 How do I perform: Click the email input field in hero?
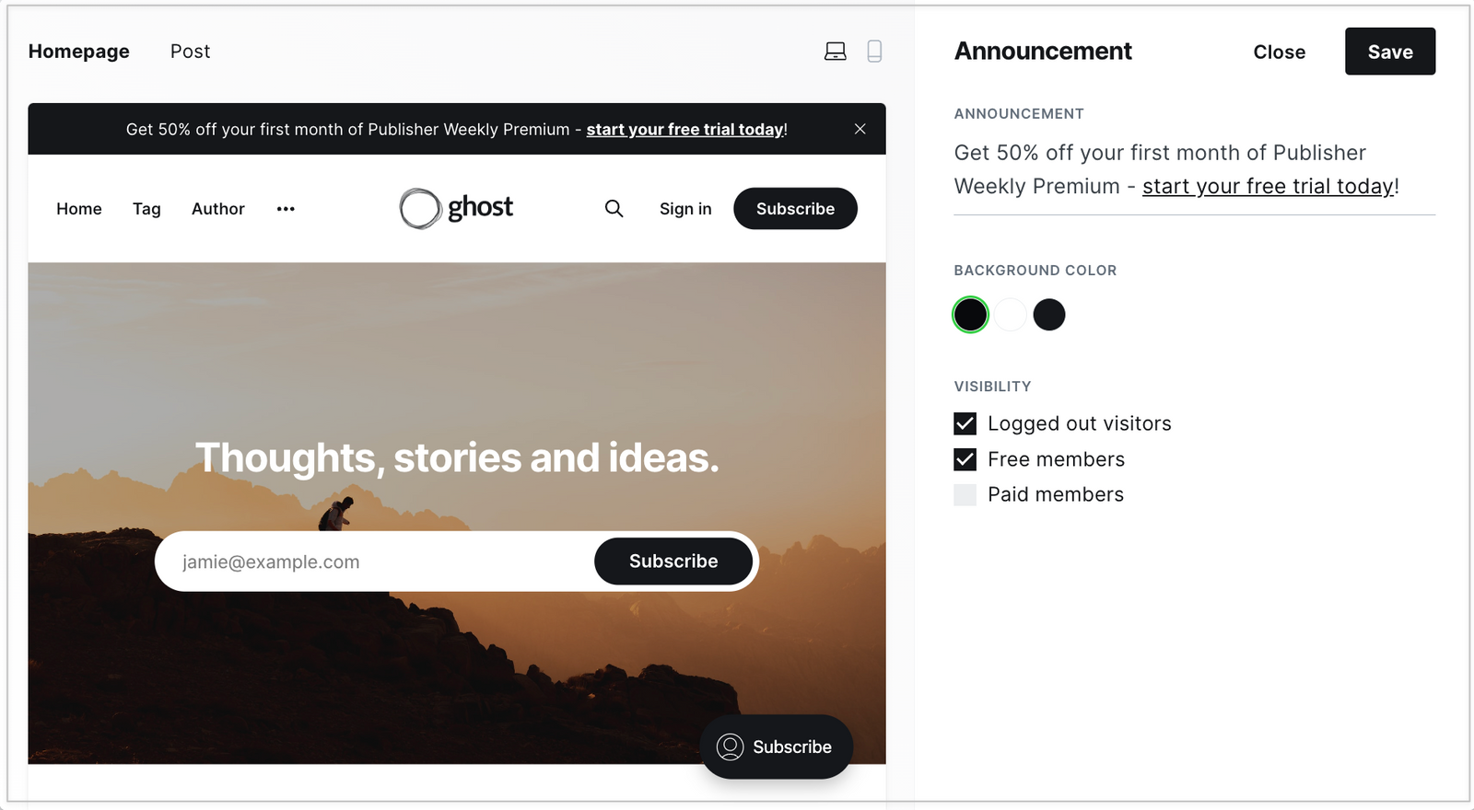[x=378, y=561]
